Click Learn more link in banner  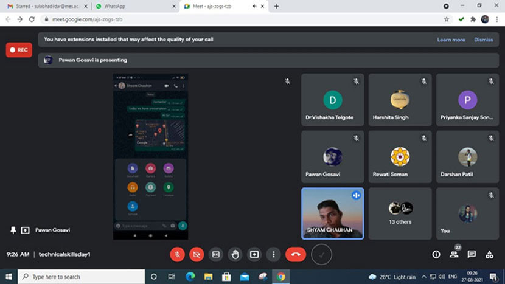coord(451,40)
